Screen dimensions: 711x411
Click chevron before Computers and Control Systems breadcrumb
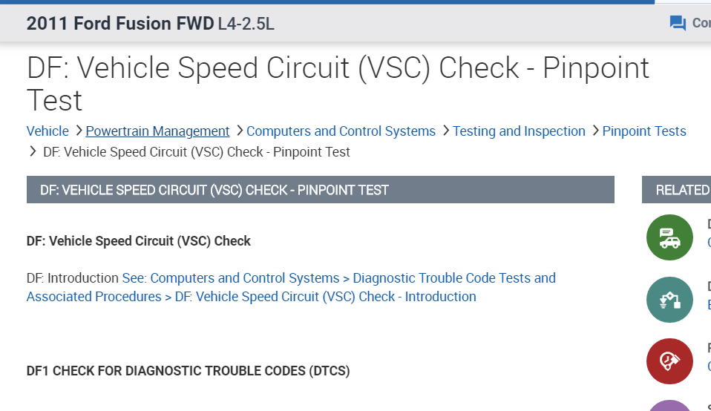pyautogui.click(x=239, y=131)
